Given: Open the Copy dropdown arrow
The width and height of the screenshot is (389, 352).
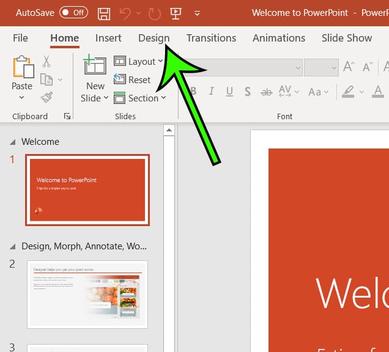Looking at the screenshot, I should click(61, 79).
